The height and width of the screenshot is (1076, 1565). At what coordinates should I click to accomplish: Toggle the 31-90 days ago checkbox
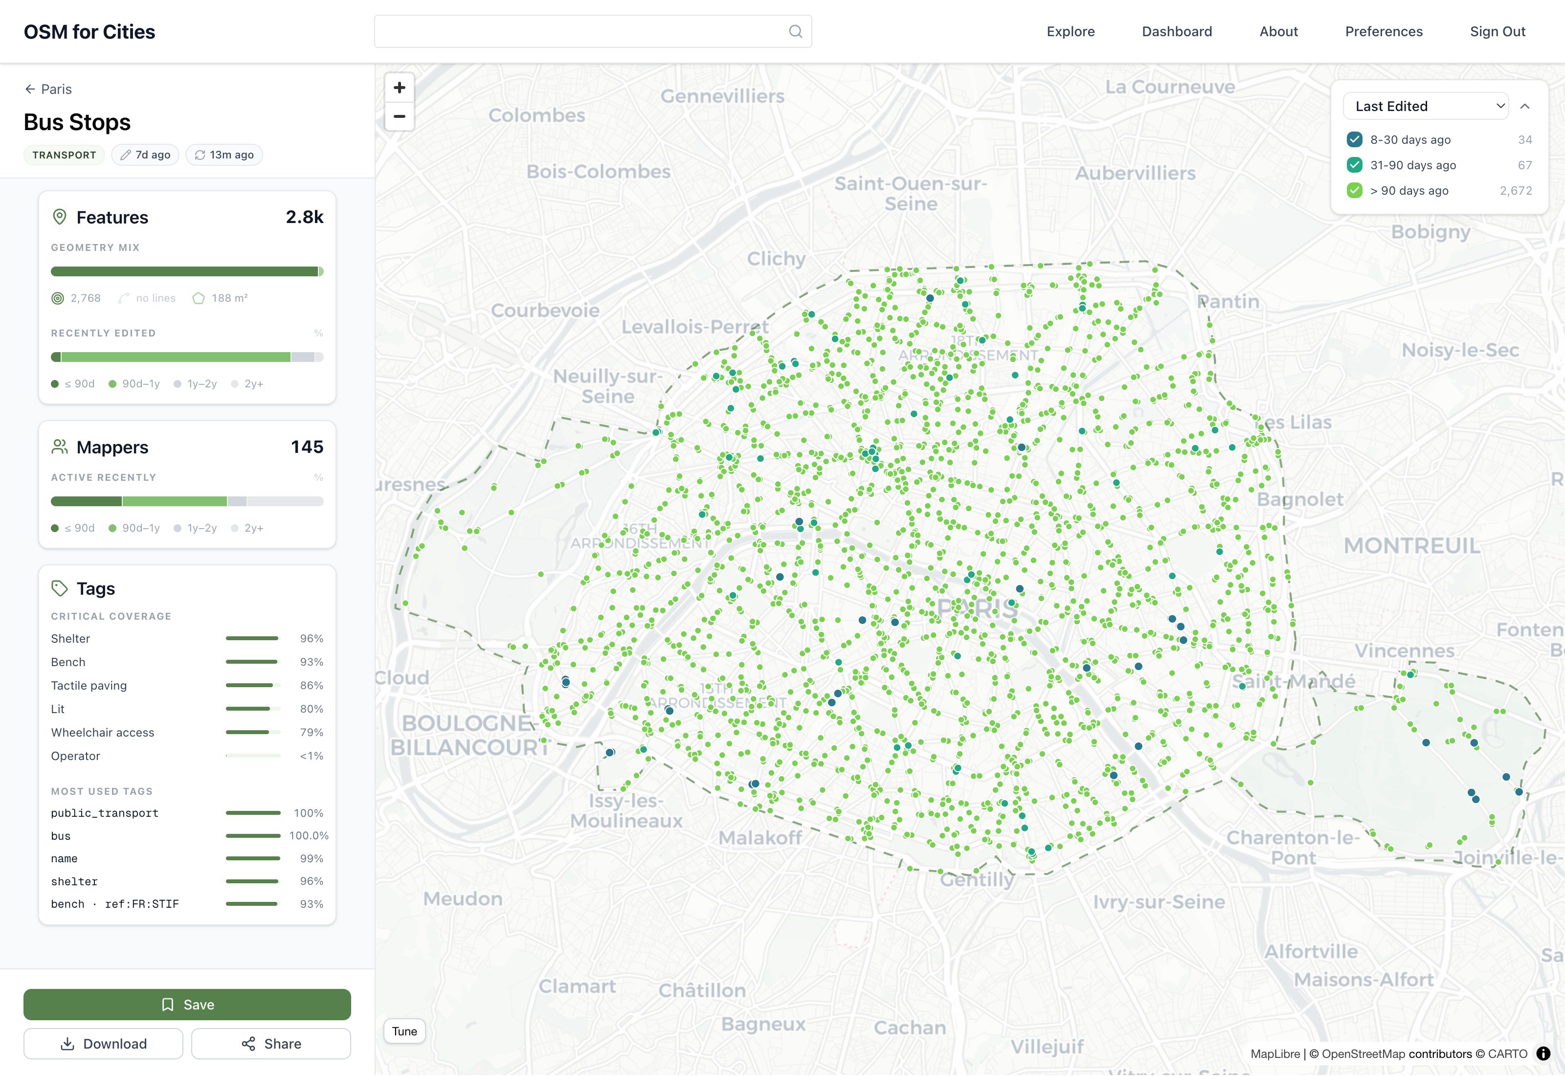click(x=1354, y=165)
